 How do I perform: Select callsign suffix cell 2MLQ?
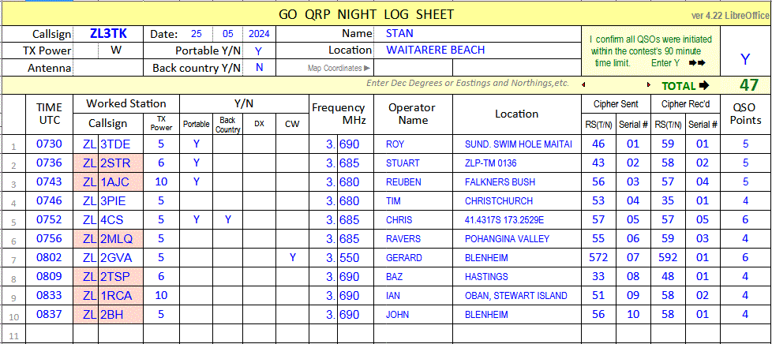(x=121, y=239)
